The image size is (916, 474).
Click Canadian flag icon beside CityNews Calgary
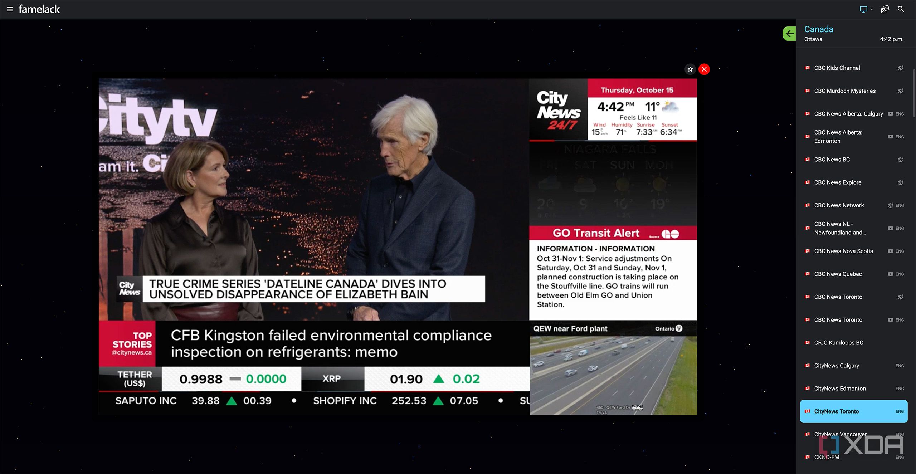[807, 365]
